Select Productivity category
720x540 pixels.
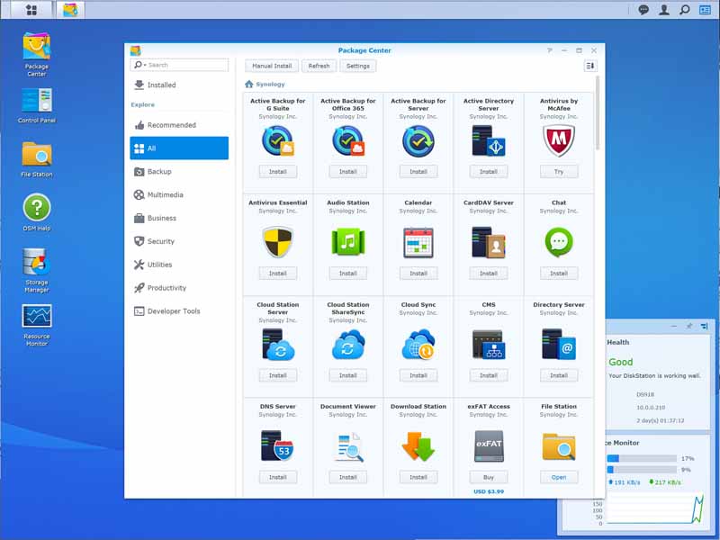click(179, 288)
